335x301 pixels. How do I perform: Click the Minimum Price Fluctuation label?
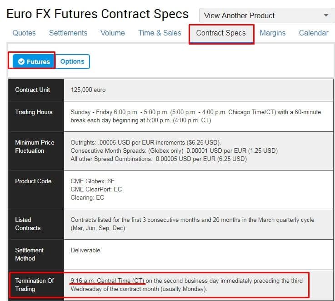(35, 146)
